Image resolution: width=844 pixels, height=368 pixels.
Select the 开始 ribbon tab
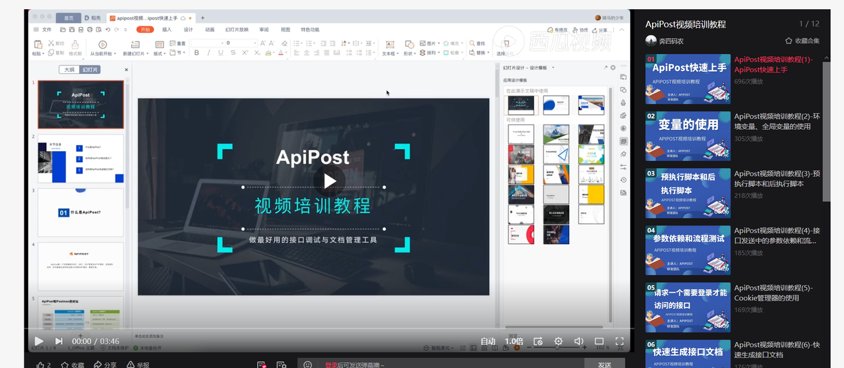[145, 29]
